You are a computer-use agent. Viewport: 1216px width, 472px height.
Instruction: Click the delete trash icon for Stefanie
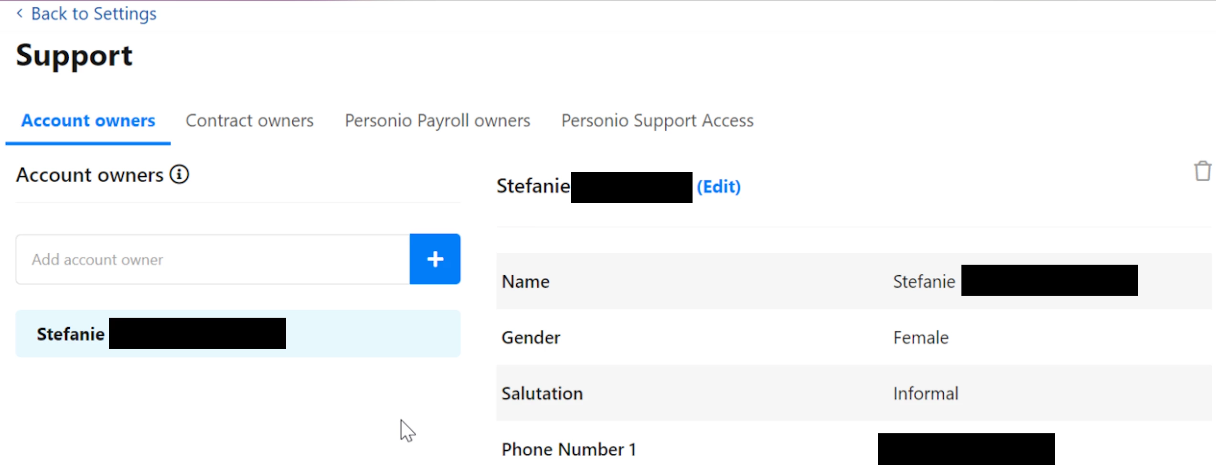point(1202,171)
